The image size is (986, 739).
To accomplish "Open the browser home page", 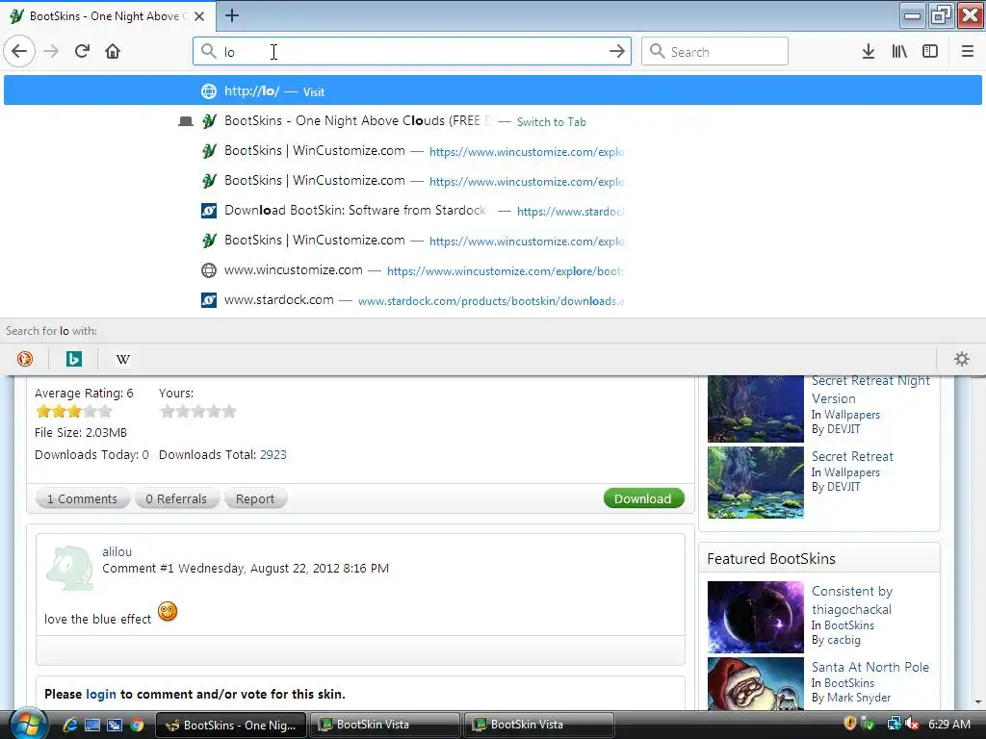I will pos(113,51).
